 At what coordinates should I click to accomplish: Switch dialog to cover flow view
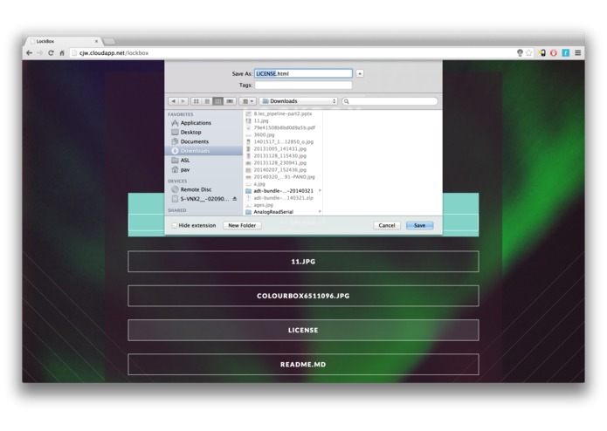tap(230, 101)
